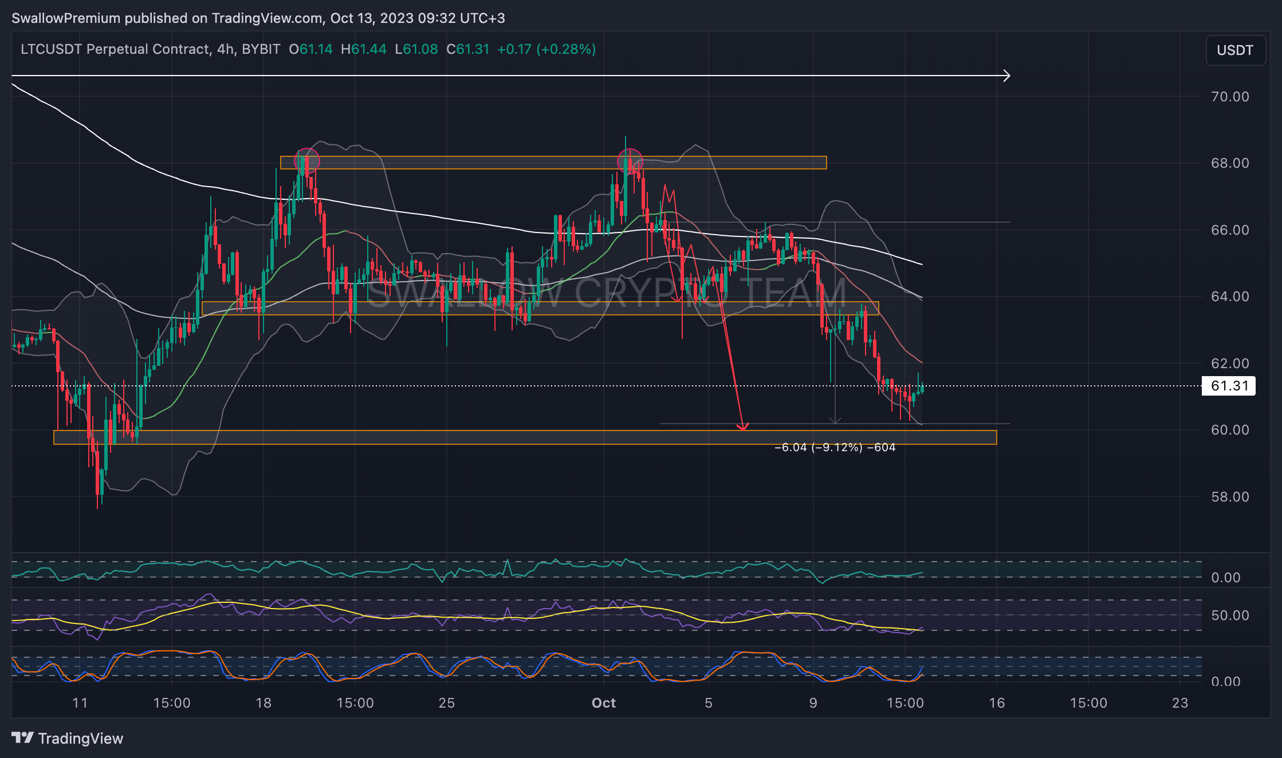Click the date 16 on the time axis
Image resolution: width=1282 pixels, height=758 pixels.
[x=997, y=703]
